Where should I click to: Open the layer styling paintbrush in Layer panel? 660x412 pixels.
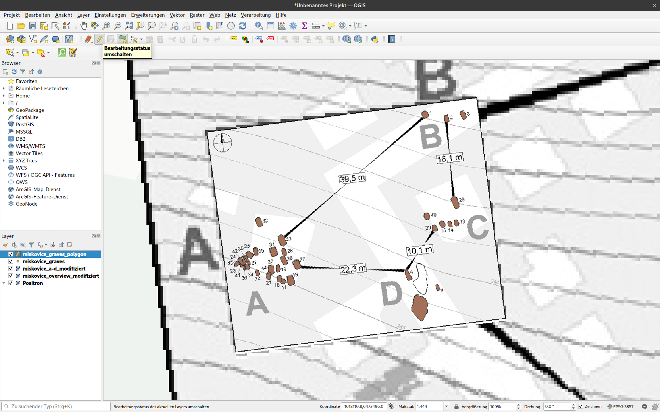tap(5, 245)
